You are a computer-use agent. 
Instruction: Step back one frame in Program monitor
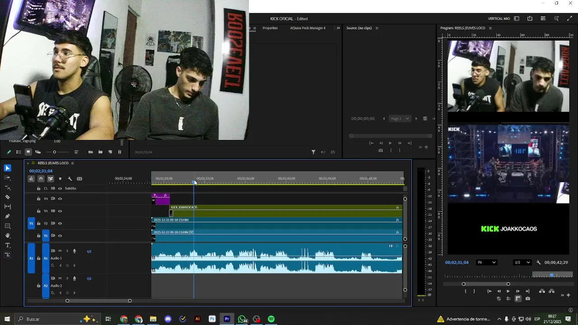pyautogui.click(x=499, y=291)
